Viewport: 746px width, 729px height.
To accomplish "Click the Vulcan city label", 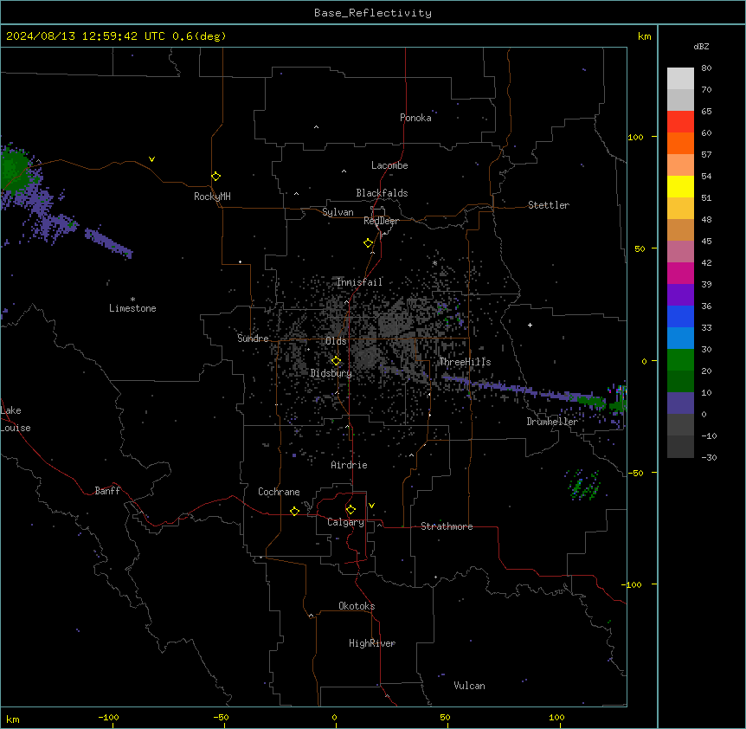I will click(469, 686).
